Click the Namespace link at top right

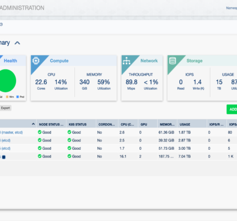pyautogui.click(x=231, y=8)
